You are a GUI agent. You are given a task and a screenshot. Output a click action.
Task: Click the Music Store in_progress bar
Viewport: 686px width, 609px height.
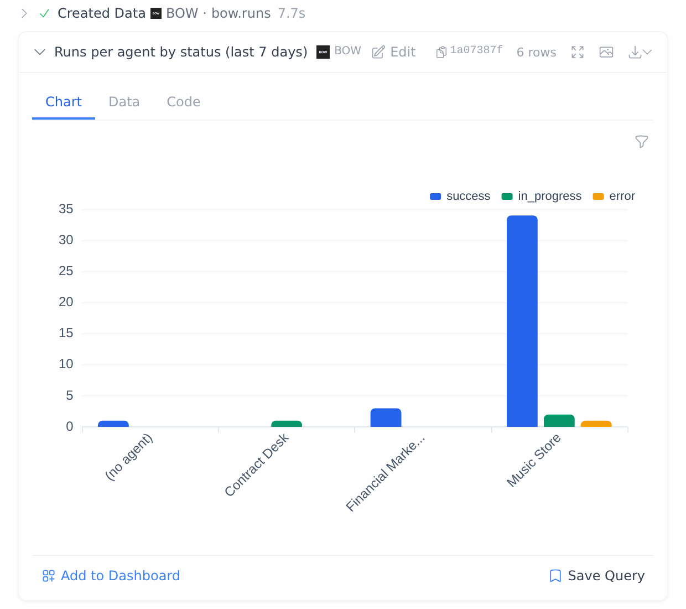559,421
